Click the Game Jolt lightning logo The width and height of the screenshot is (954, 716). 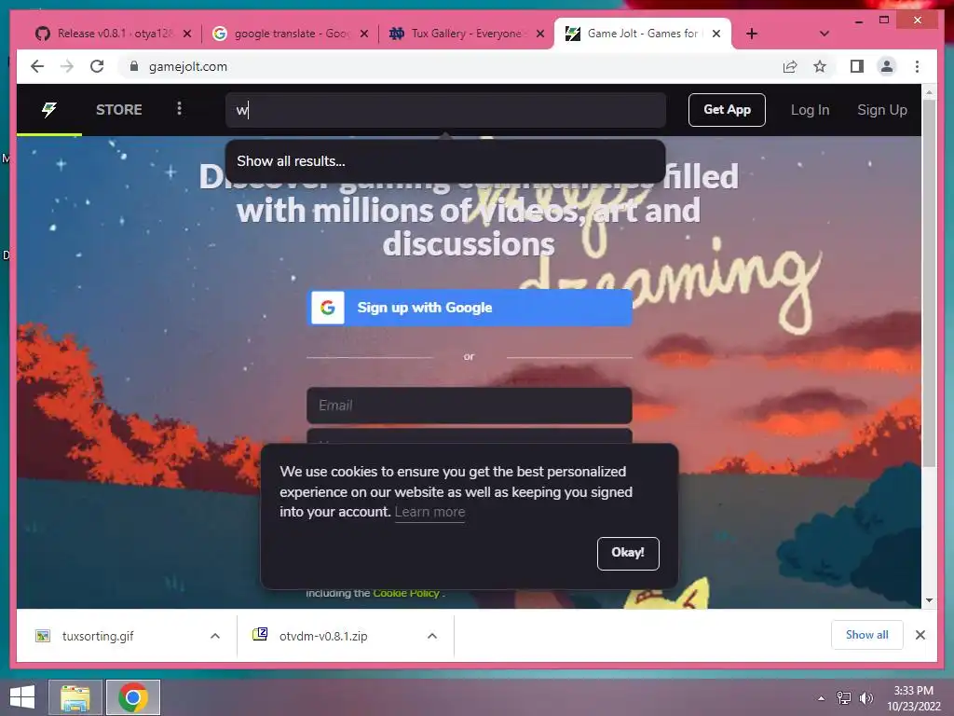click(x=49, y=110)
